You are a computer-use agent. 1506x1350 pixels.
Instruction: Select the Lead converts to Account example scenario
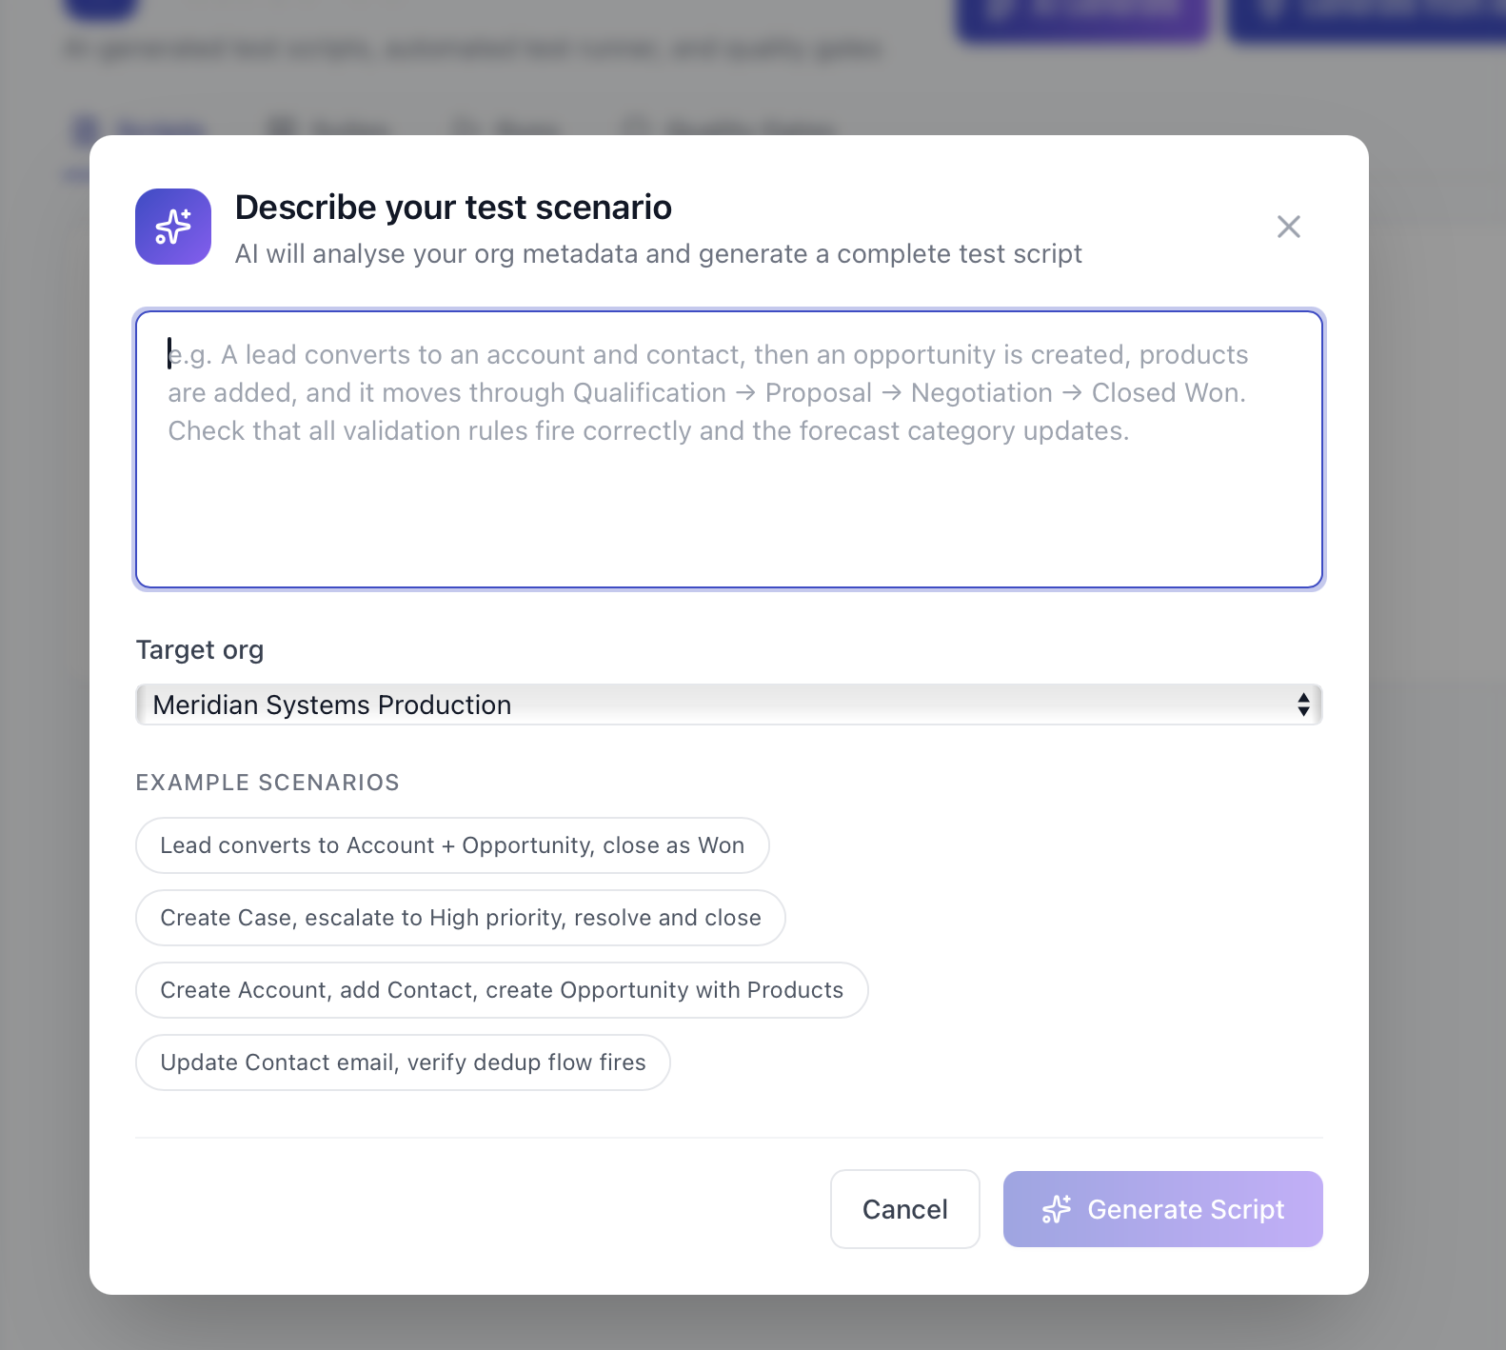coord(452,844)
